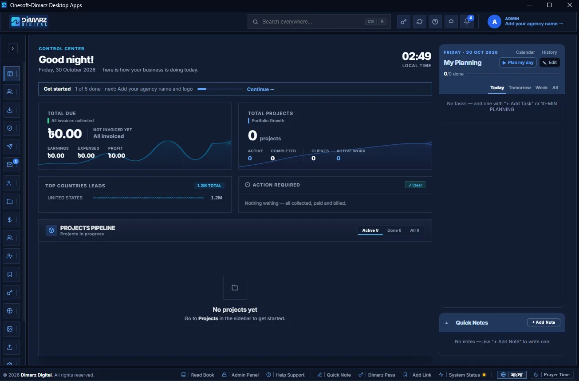Viewport: 579px width, 381px height.
Task: Click the upload arrow icon in sidebar
Action: (12, 347)
